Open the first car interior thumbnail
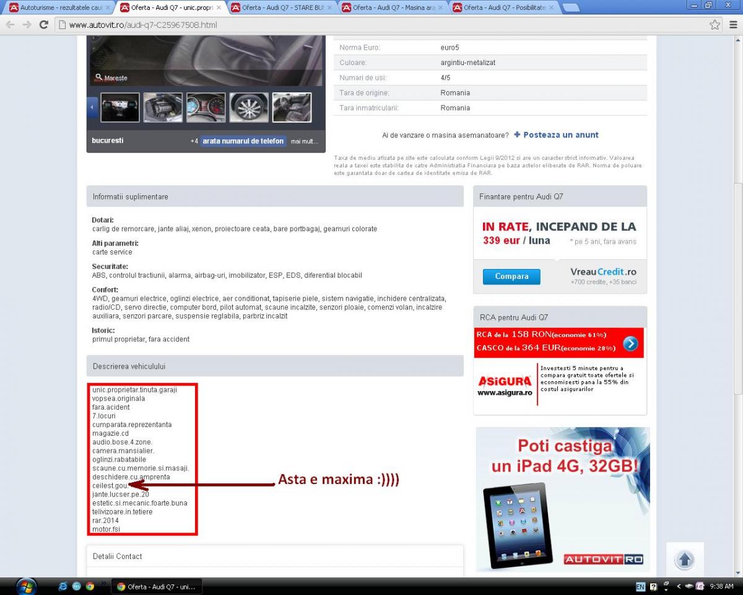Viewport: 743px width, 595px height. pos(120,108)
